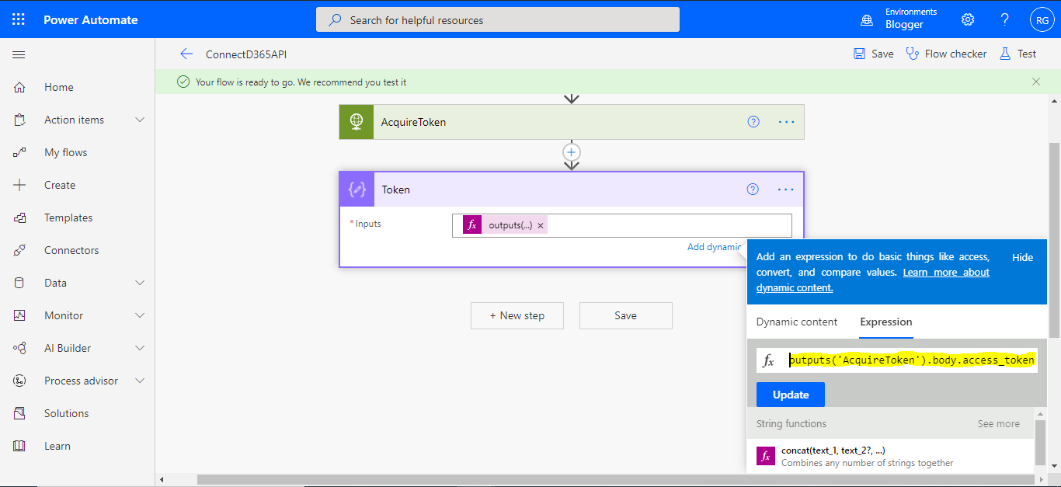Expand the Action items section

pos(140,119)
